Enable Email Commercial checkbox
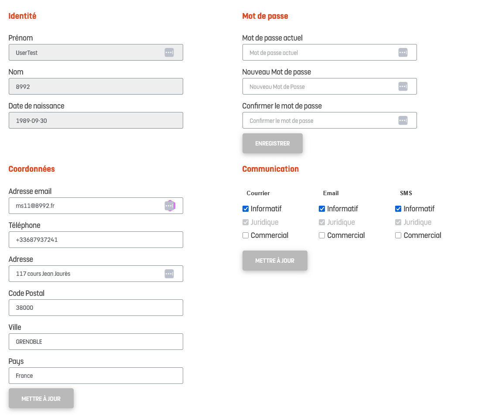485x417 pixels. tap(322, 236)
